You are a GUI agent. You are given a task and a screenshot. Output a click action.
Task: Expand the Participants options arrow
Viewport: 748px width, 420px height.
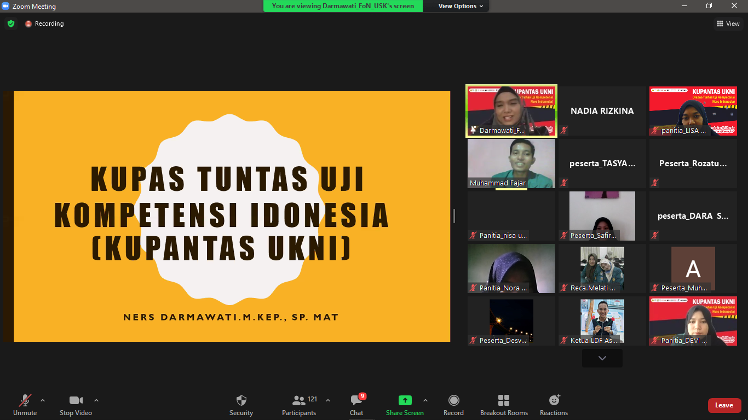pos(328,400)
